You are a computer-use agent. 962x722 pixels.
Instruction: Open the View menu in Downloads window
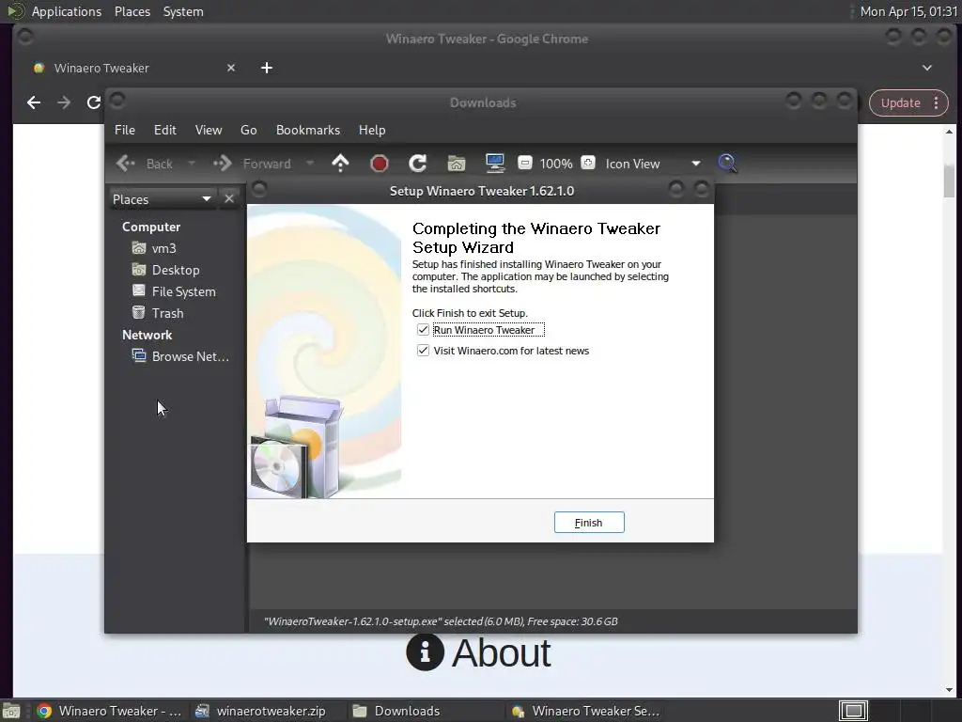coord(209,130)
